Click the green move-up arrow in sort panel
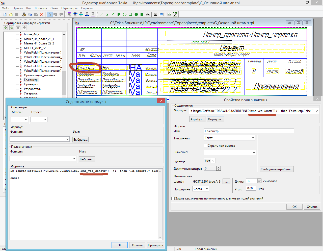Viewport: 323px width, 251px height. tap(6, 28)
